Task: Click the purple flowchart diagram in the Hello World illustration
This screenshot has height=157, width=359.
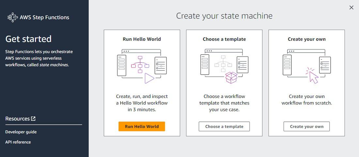Action: pyautogui.click(x=140, y=64)
